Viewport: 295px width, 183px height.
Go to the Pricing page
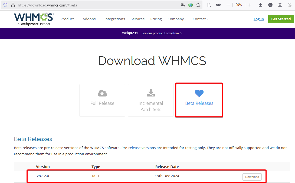coord(156,19)
